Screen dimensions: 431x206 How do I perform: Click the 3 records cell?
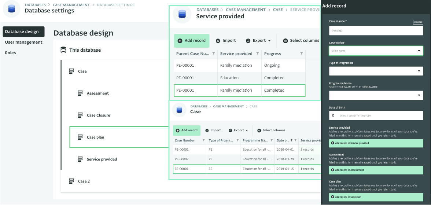coord(309,150)
